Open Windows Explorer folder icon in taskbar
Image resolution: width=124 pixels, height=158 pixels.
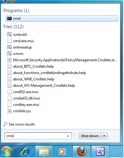coord(44,151)
